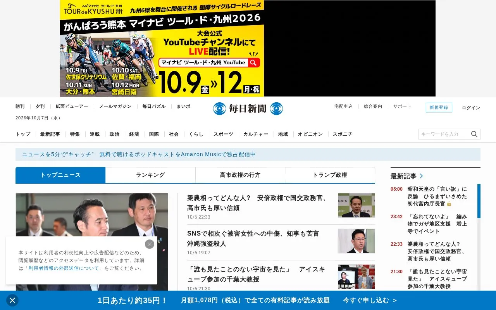Screen dimensions: 496x310
Task: Close the bottom subscription banner with X
Action: tap(12, 300)
